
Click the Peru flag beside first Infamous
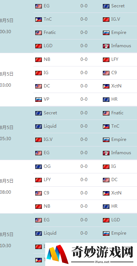106,46
